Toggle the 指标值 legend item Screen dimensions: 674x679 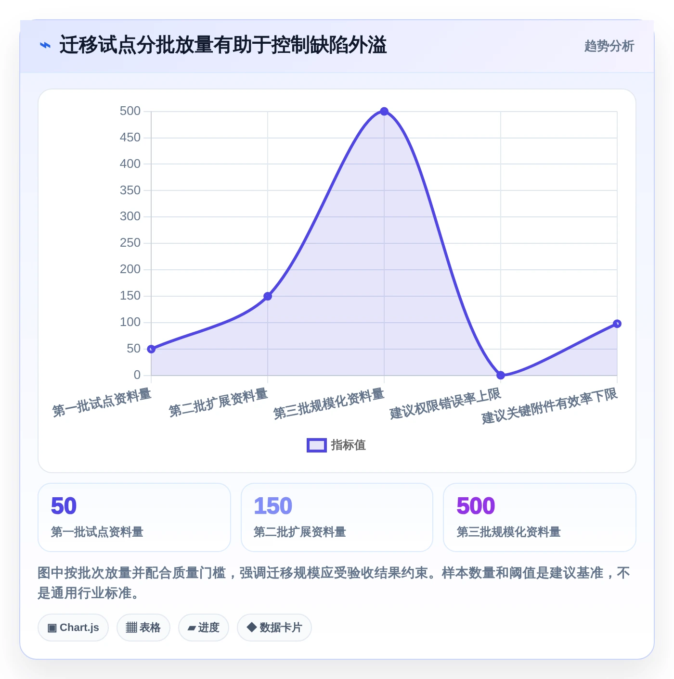tap(336, 445)
